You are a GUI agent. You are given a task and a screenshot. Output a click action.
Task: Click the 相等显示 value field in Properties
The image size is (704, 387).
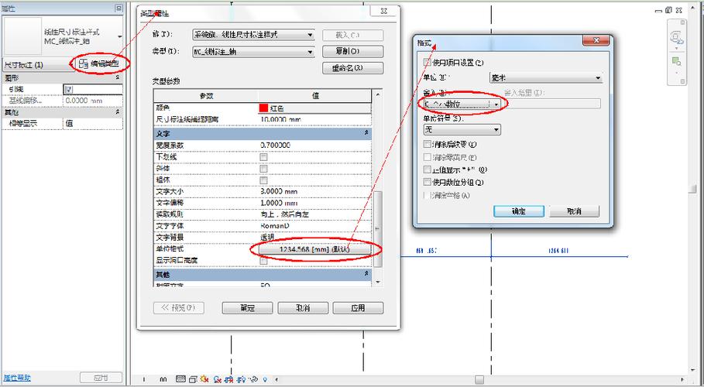(93, 124)
